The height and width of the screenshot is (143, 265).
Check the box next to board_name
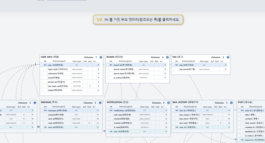point(108,69)
